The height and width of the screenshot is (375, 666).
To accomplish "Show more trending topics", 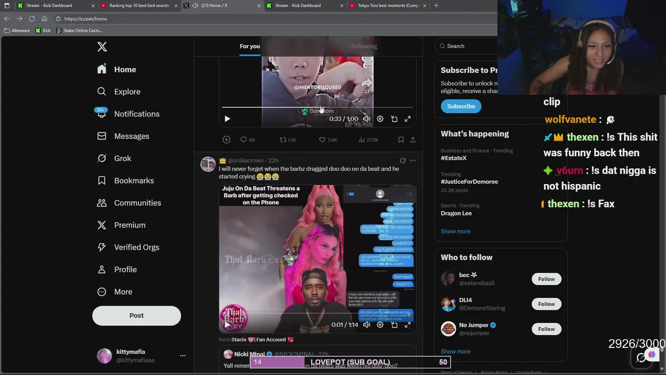I will click(x=455, y=231).
